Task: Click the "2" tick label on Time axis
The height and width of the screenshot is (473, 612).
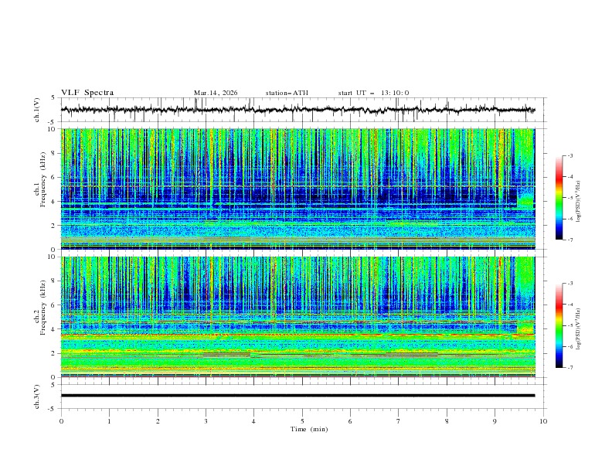Action: (x=158, y=421)
